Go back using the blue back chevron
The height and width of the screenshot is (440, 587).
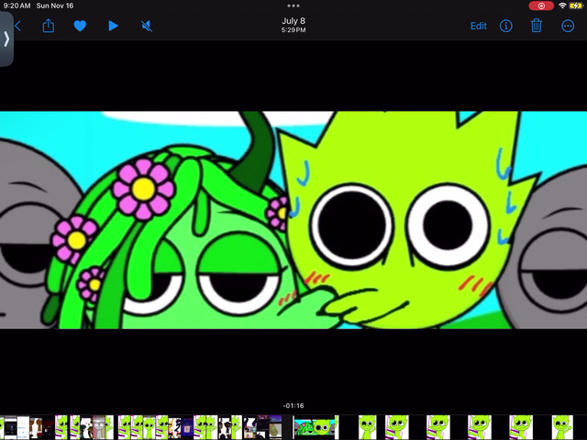click(18, 26)
